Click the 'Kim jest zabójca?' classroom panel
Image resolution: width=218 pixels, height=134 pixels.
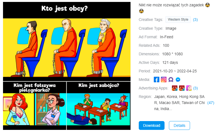98,106
